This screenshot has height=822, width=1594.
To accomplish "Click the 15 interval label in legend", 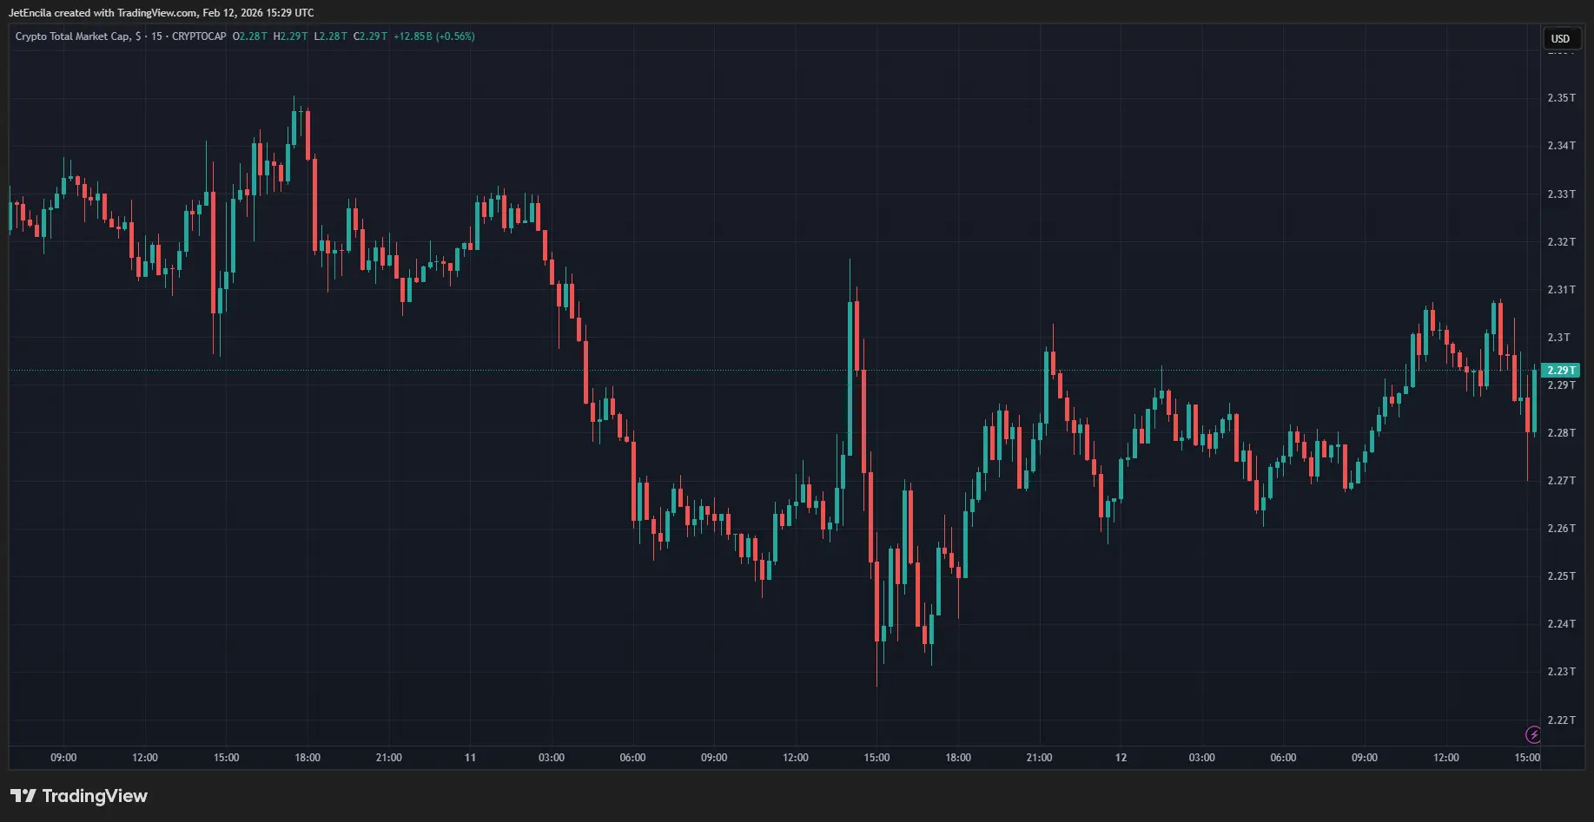I will pyautogui.click(x=156, y=36).
